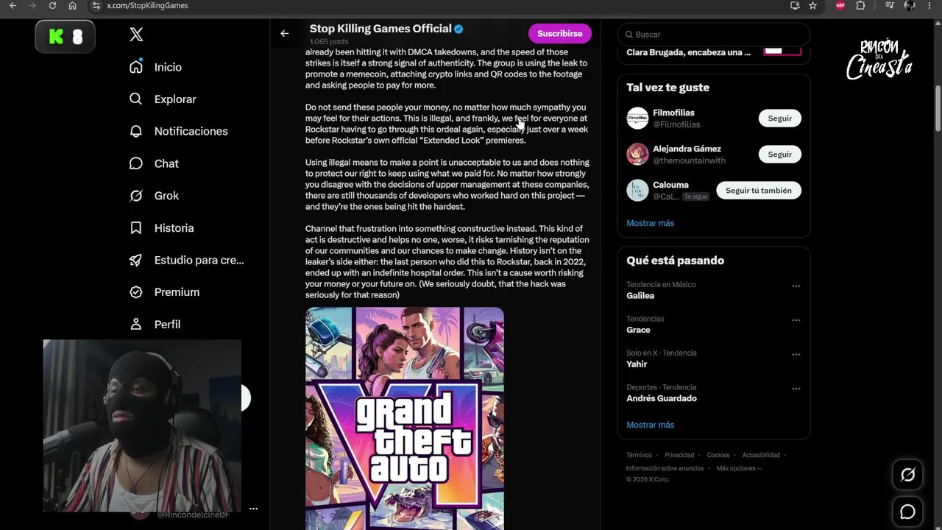Go to the Notificaciones menu item
Viewport: 942px width, 530px height.
coord(191,131)
